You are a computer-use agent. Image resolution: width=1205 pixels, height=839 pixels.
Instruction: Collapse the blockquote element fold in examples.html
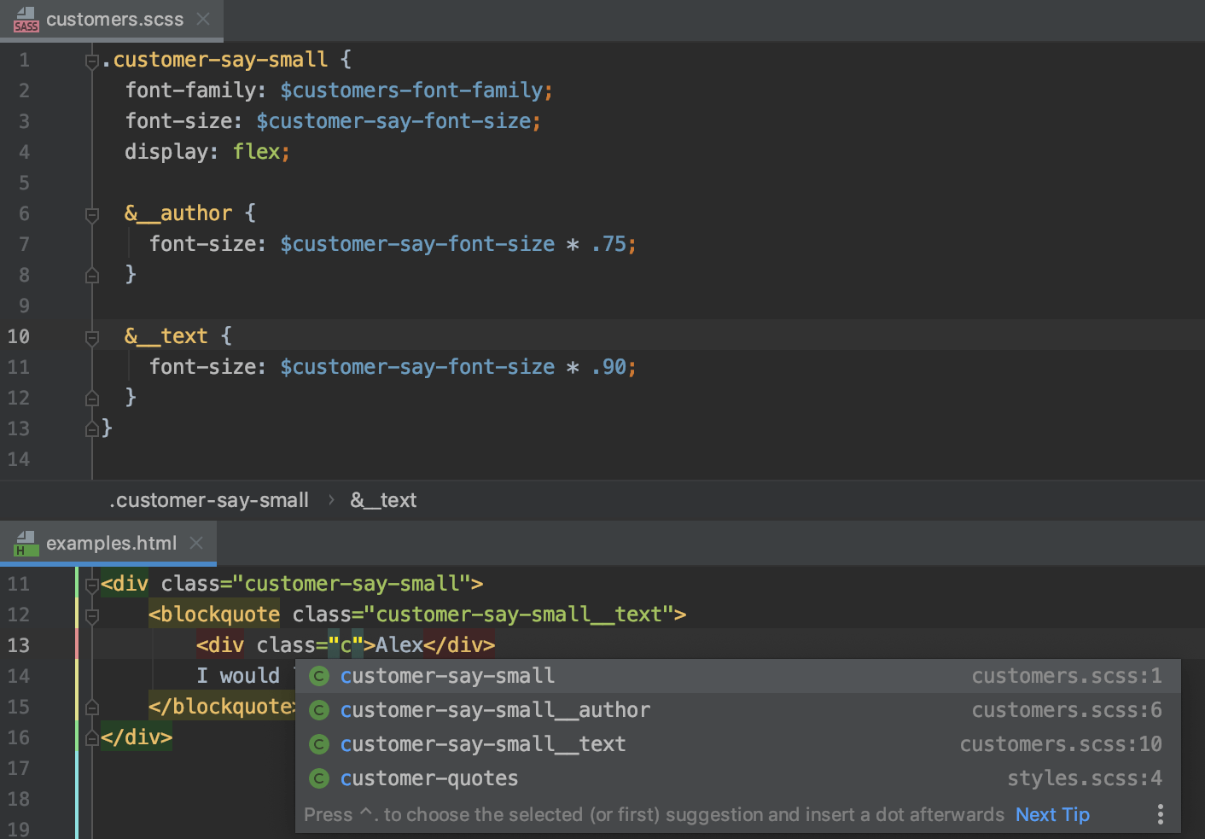click(x=91, y=615)
